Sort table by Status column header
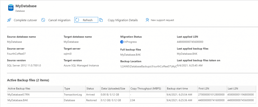Image resolution: width=258 pixels, height=107 pixels. coord(90,89)
